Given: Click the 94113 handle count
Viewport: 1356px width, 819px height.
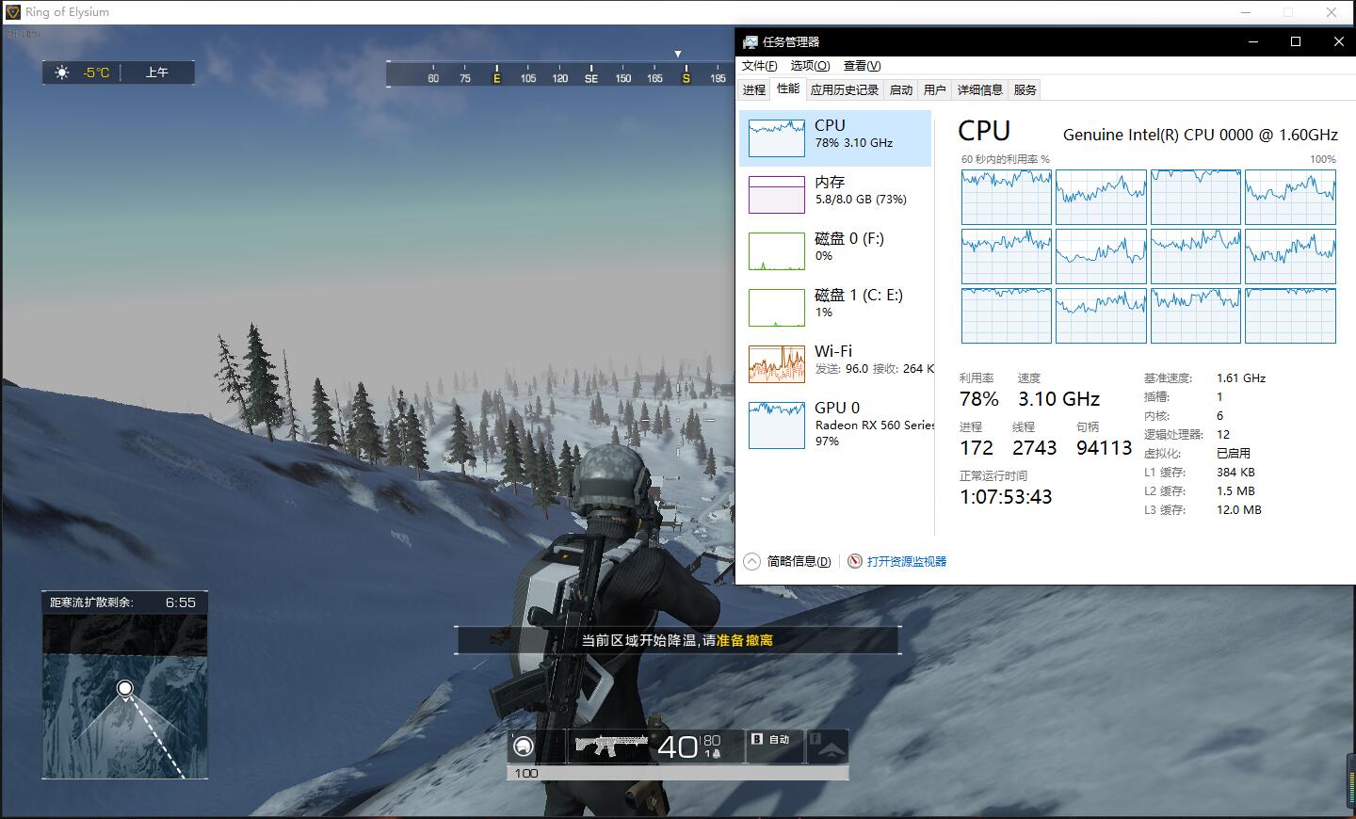Looking at the screenshot, I should tap(1105, 448).
